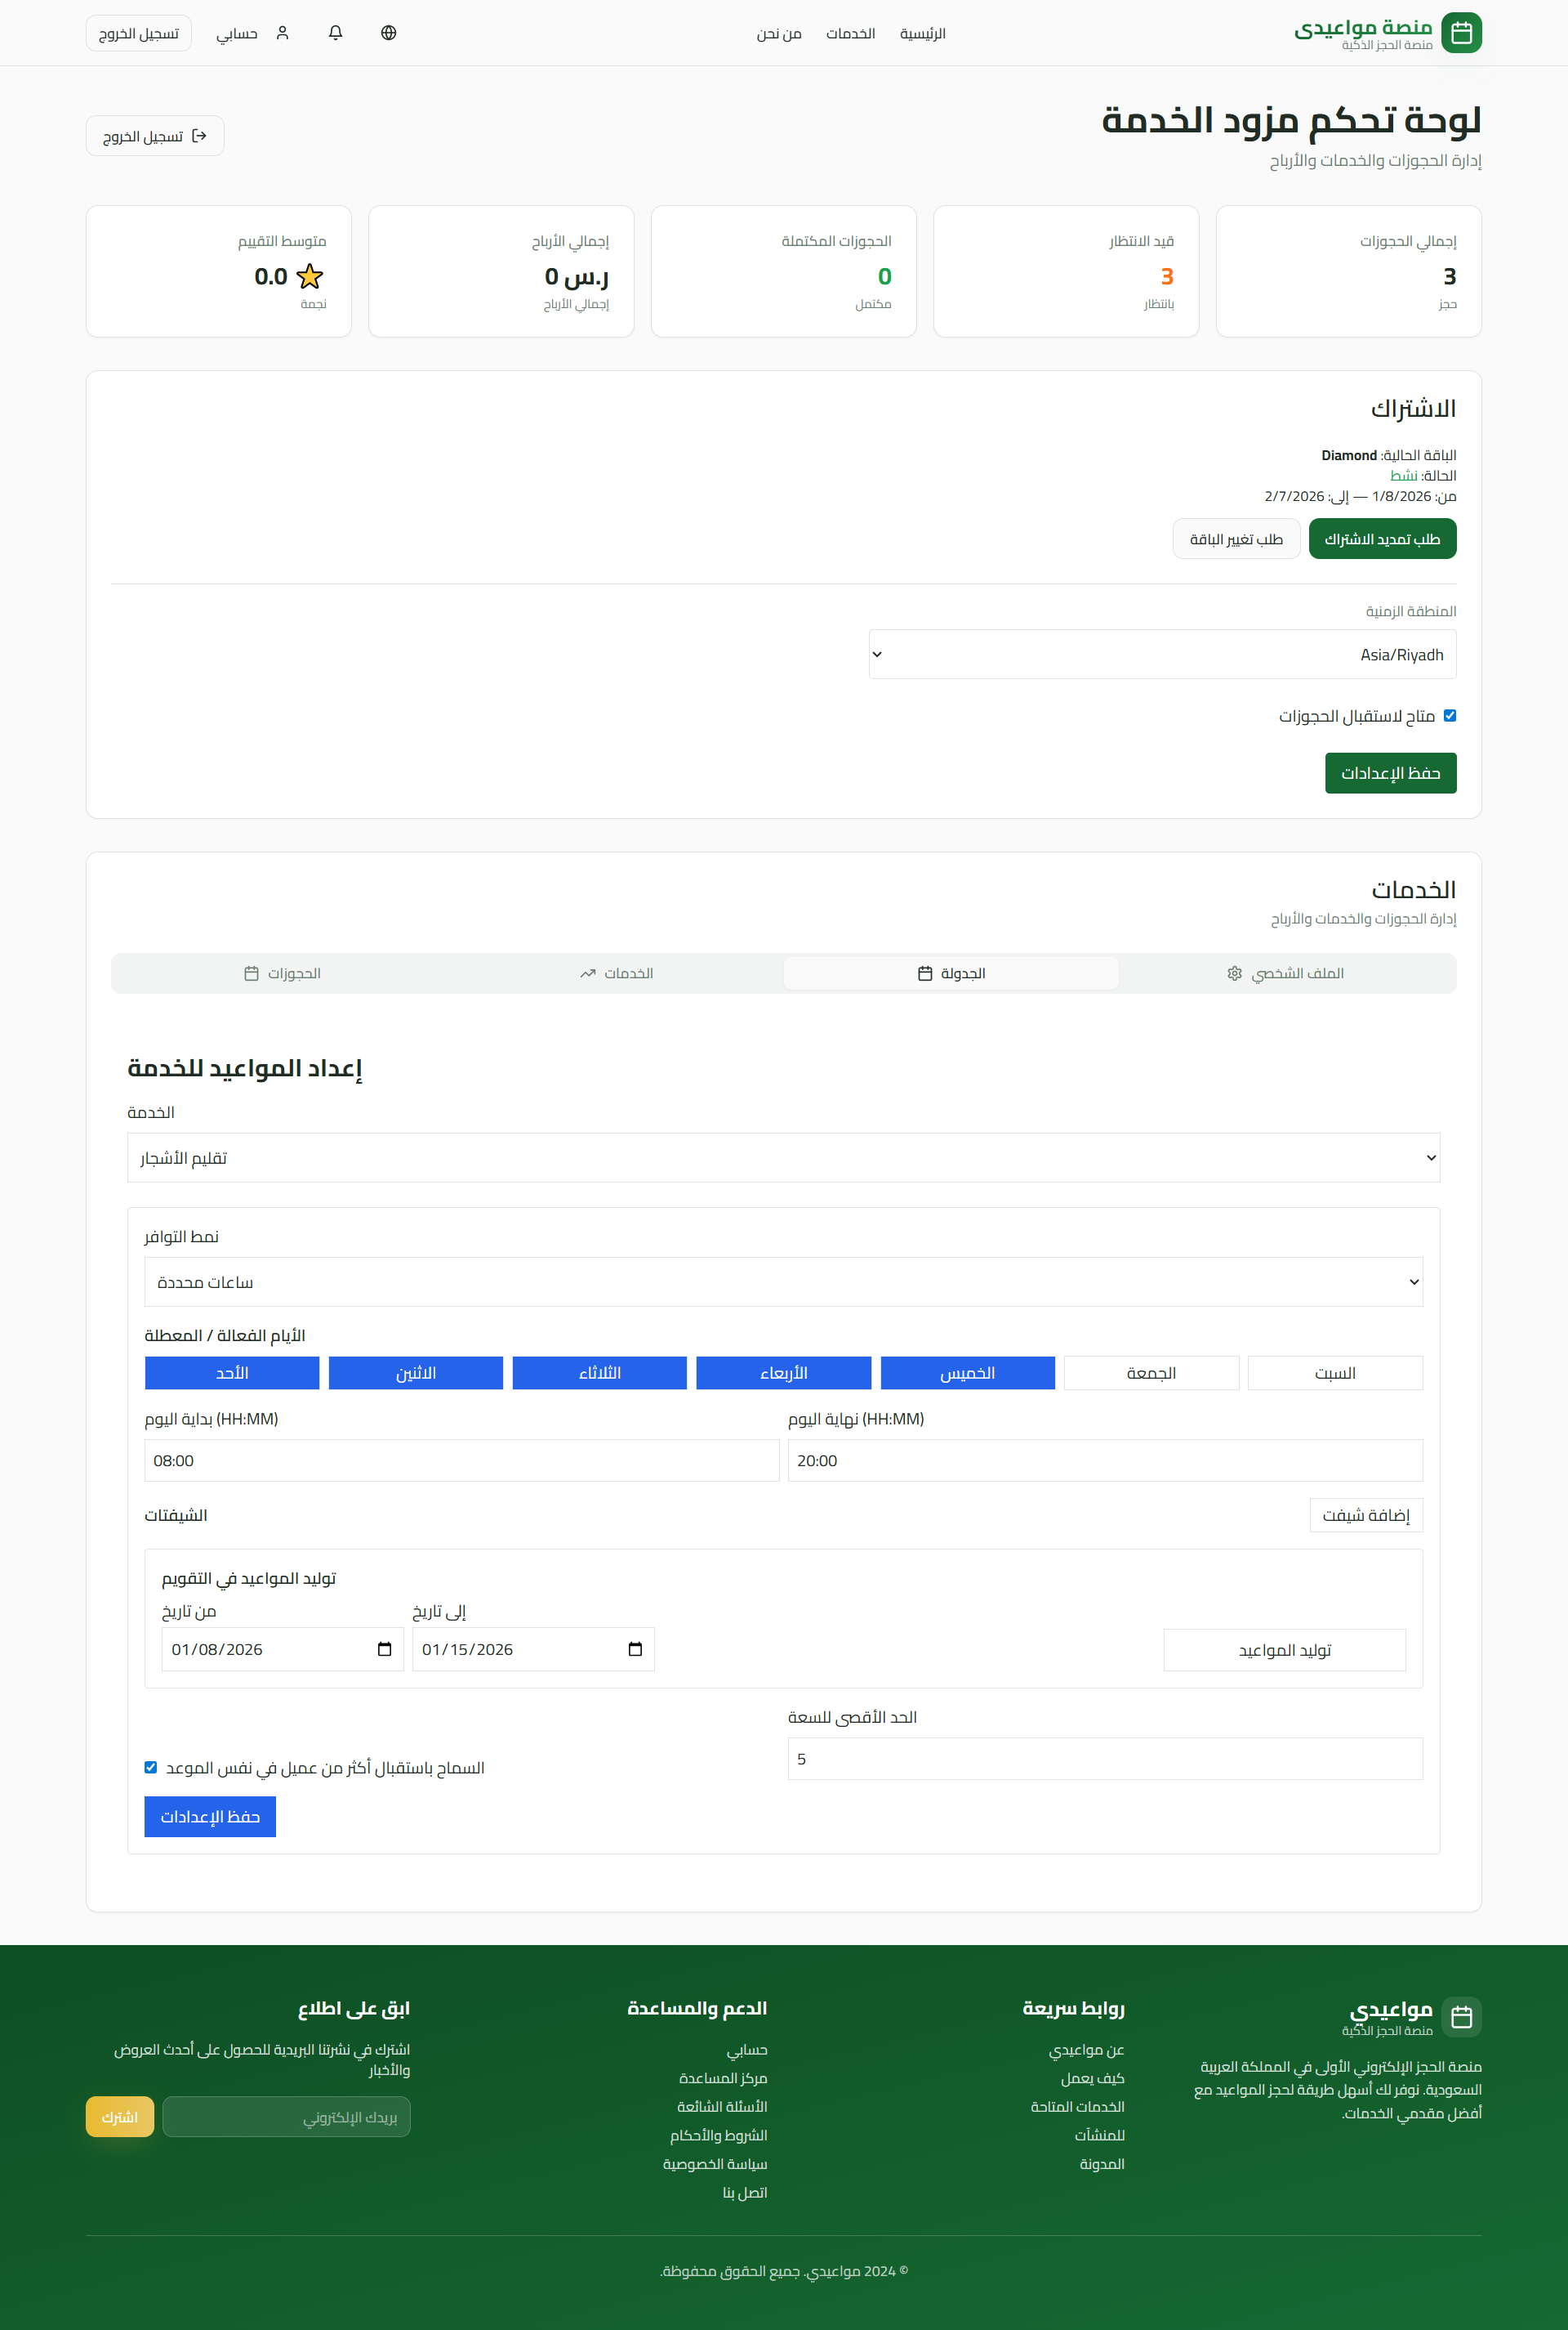Click the footer calendar logo icon
The height and width of the screenshot is (2330, 1568).
1461,2017
